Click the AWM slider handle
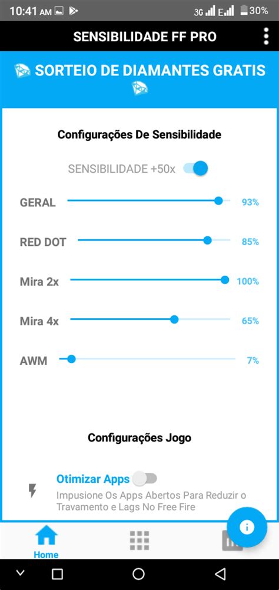 (71, 359)
